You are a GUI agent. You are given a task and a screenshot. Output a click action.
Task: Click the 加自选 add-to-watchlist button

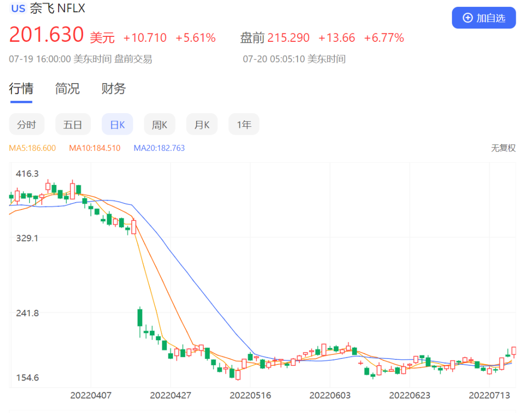484,18
